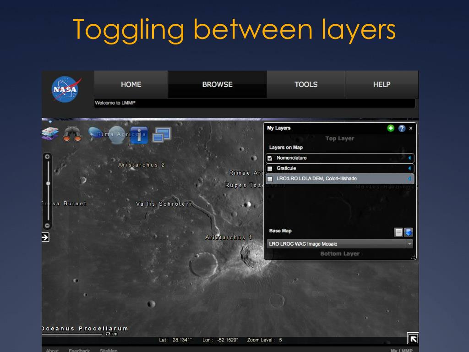The height and width of the screenshot is (352, 469).
Task: Expand the Graticule layer options arrow
Action: [409, 168]
